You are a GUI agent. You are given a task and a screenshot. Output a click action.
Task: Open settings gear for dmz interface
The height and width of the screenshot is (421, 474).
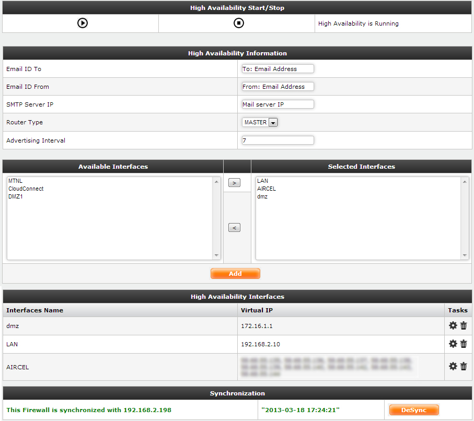point(453,325)
